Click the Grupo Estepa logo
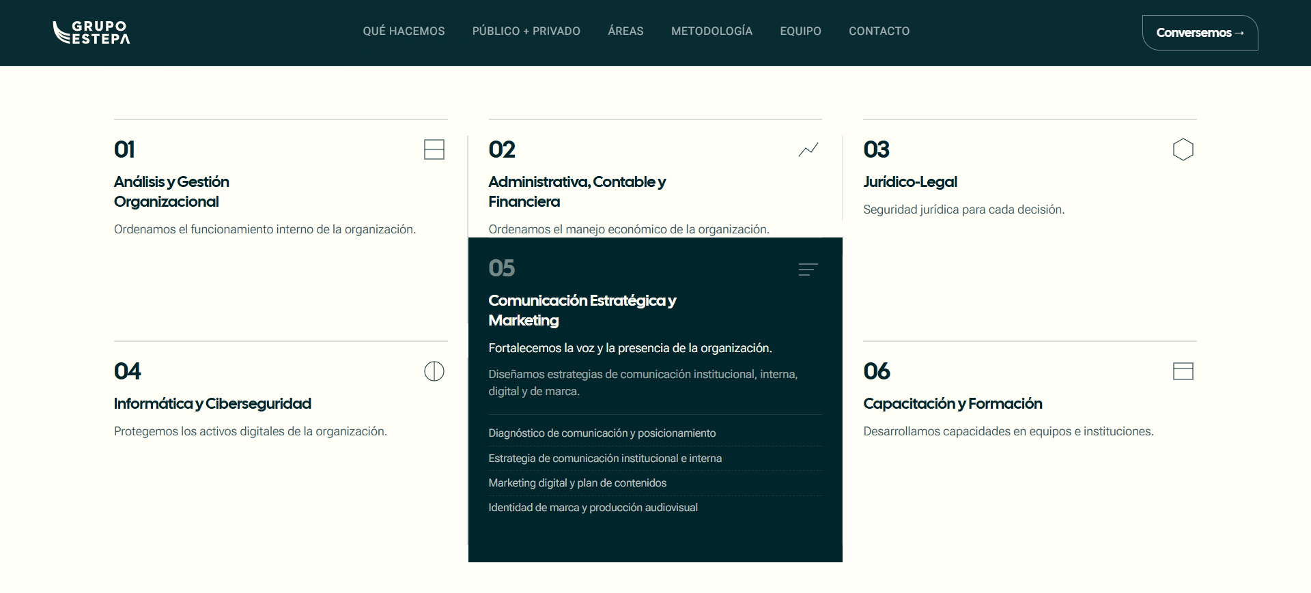1311x593 pixels. (91, 32)
